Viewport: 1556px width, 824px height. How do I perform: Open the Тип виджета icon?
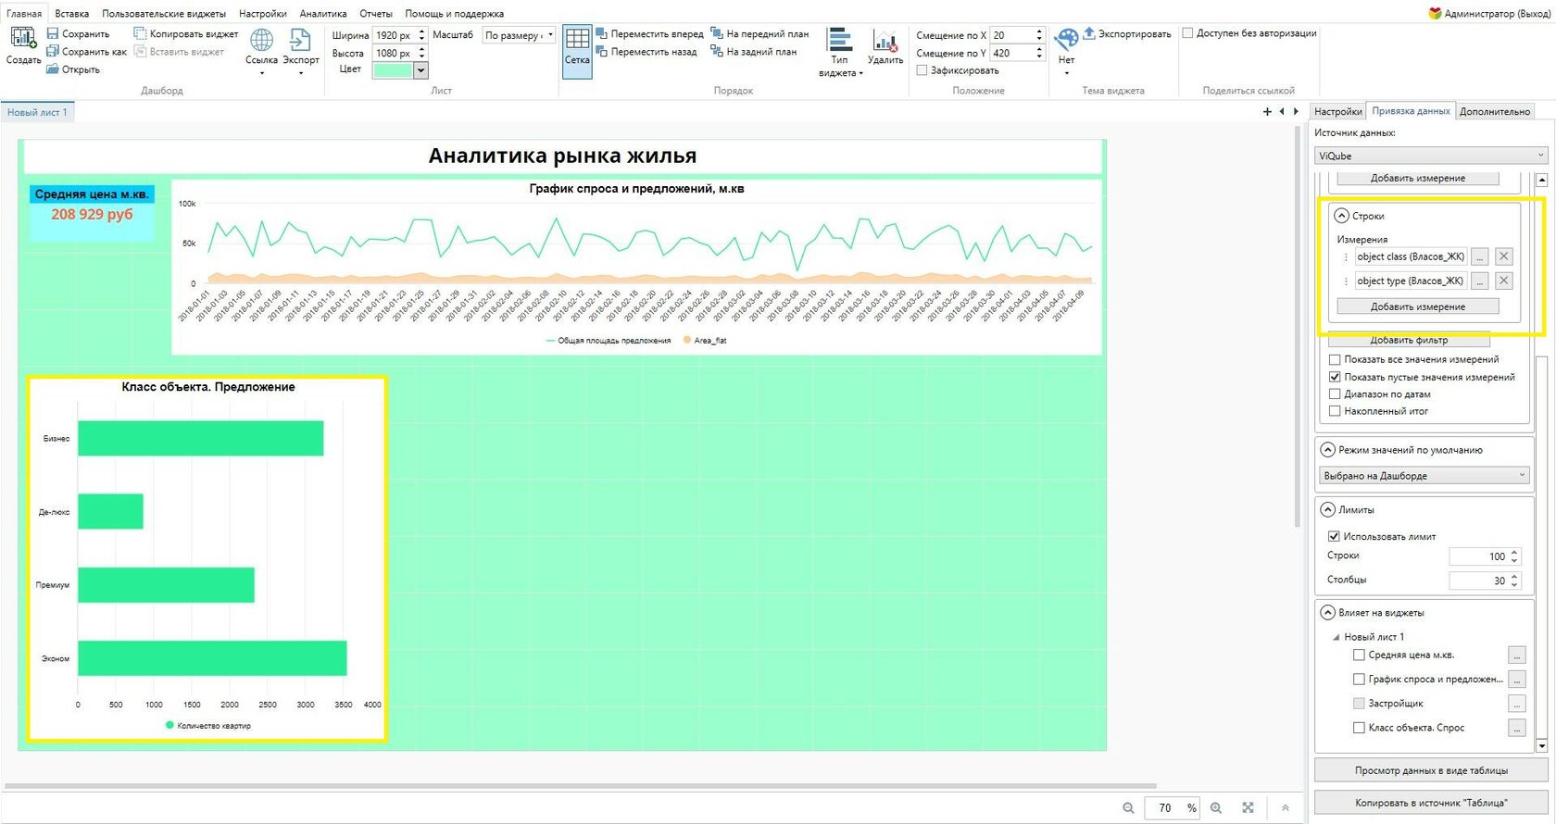click(x=840, y=40)
